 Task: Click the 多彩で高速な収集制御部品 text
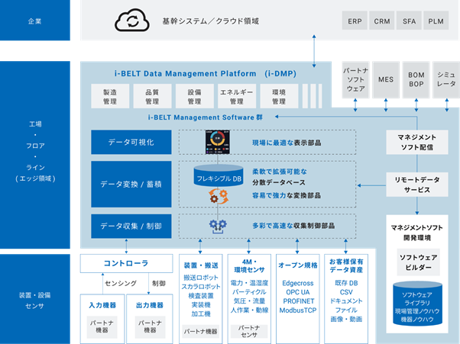293,226
